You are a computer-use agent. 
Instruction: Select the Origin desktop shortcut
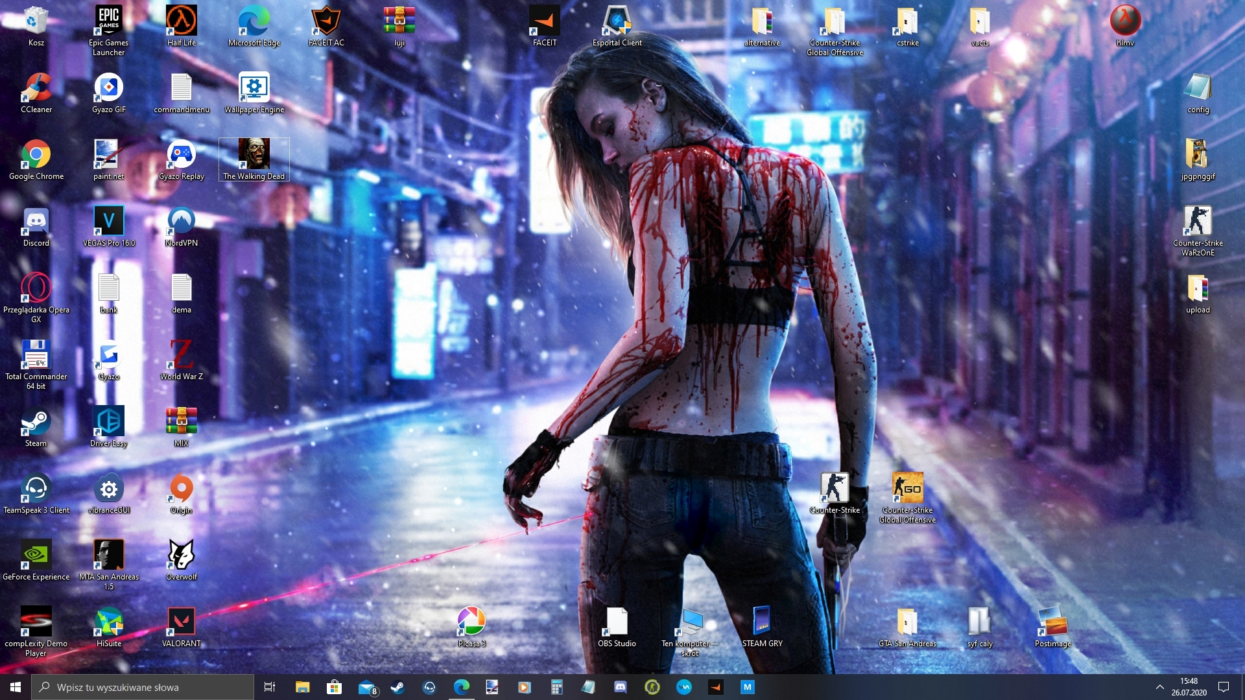[182, 494]
